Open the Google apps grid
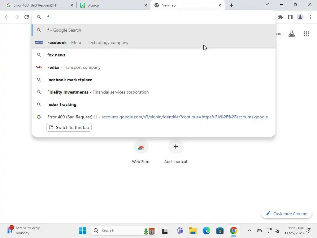 [306, 33]
